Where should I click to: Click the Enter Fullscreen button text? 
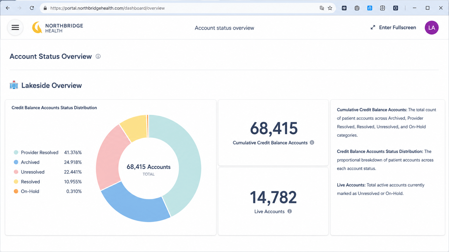click(x=397, y=28)
